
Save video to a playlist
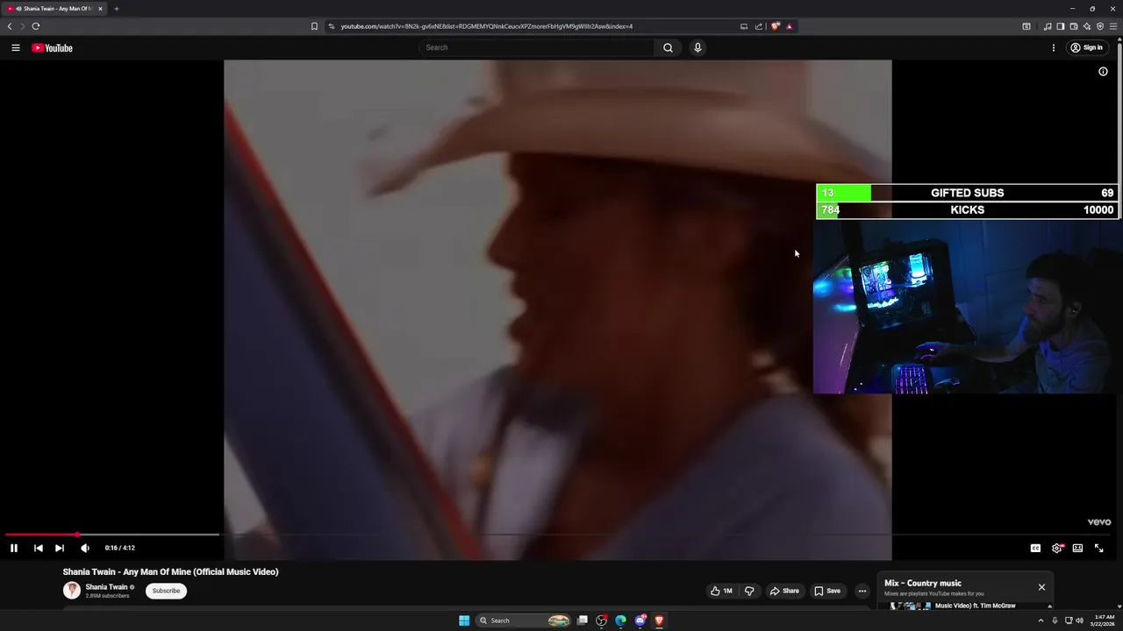click(827, 591)
